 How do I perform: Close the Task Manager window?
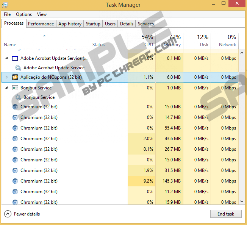click(x=237, y=3)
